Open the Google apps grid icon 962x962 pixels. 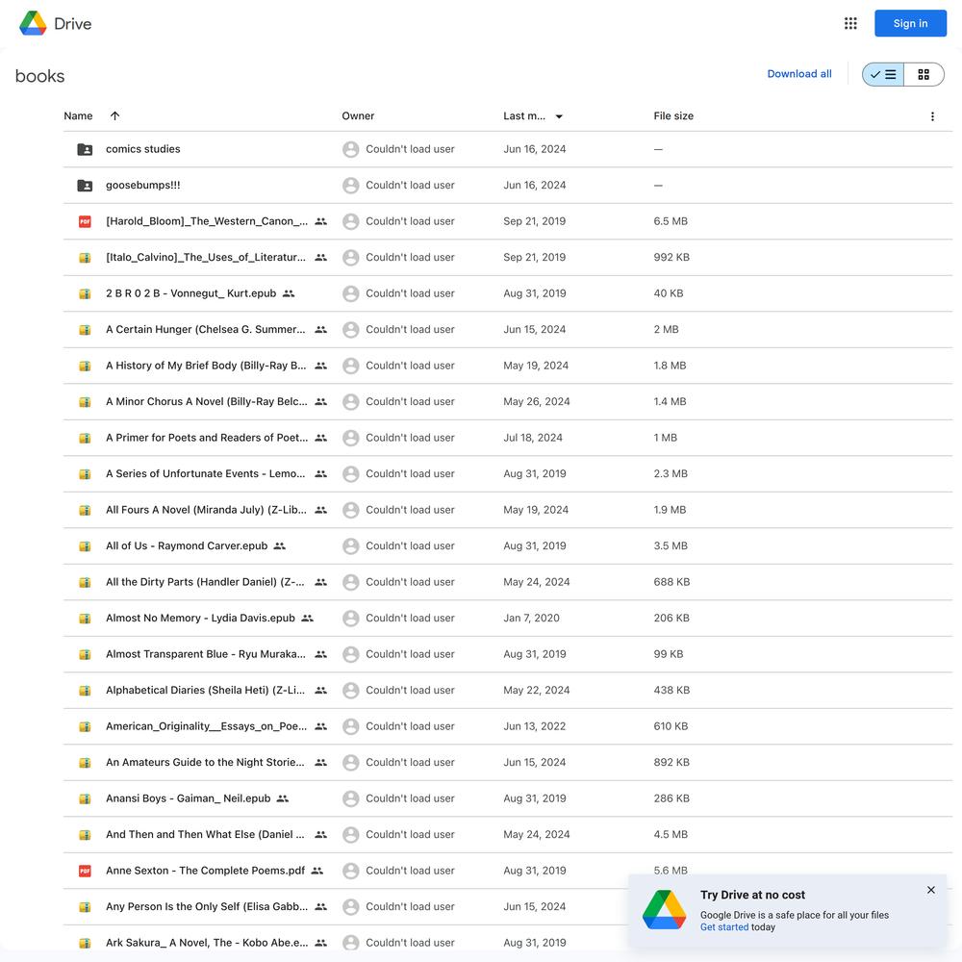pyautogui.click(x=850, y=23)
